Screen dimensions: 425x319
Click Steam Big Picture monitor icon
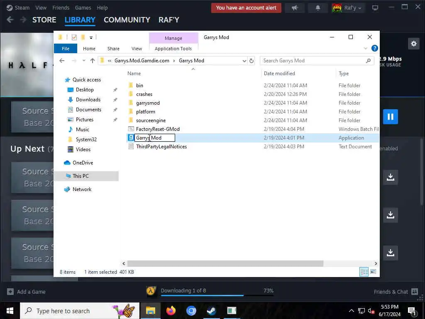tap(375, 8)
